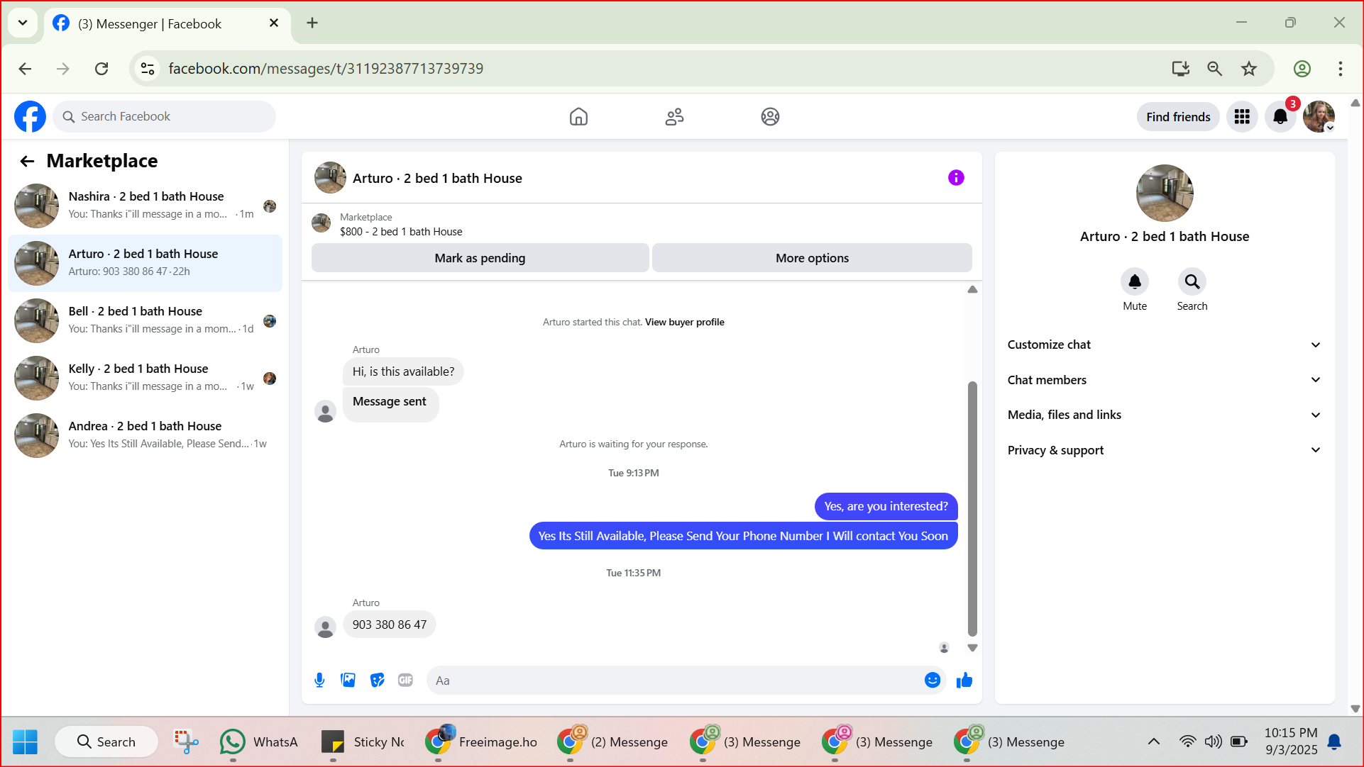Expand Customize chat section

pos(1165,345)
